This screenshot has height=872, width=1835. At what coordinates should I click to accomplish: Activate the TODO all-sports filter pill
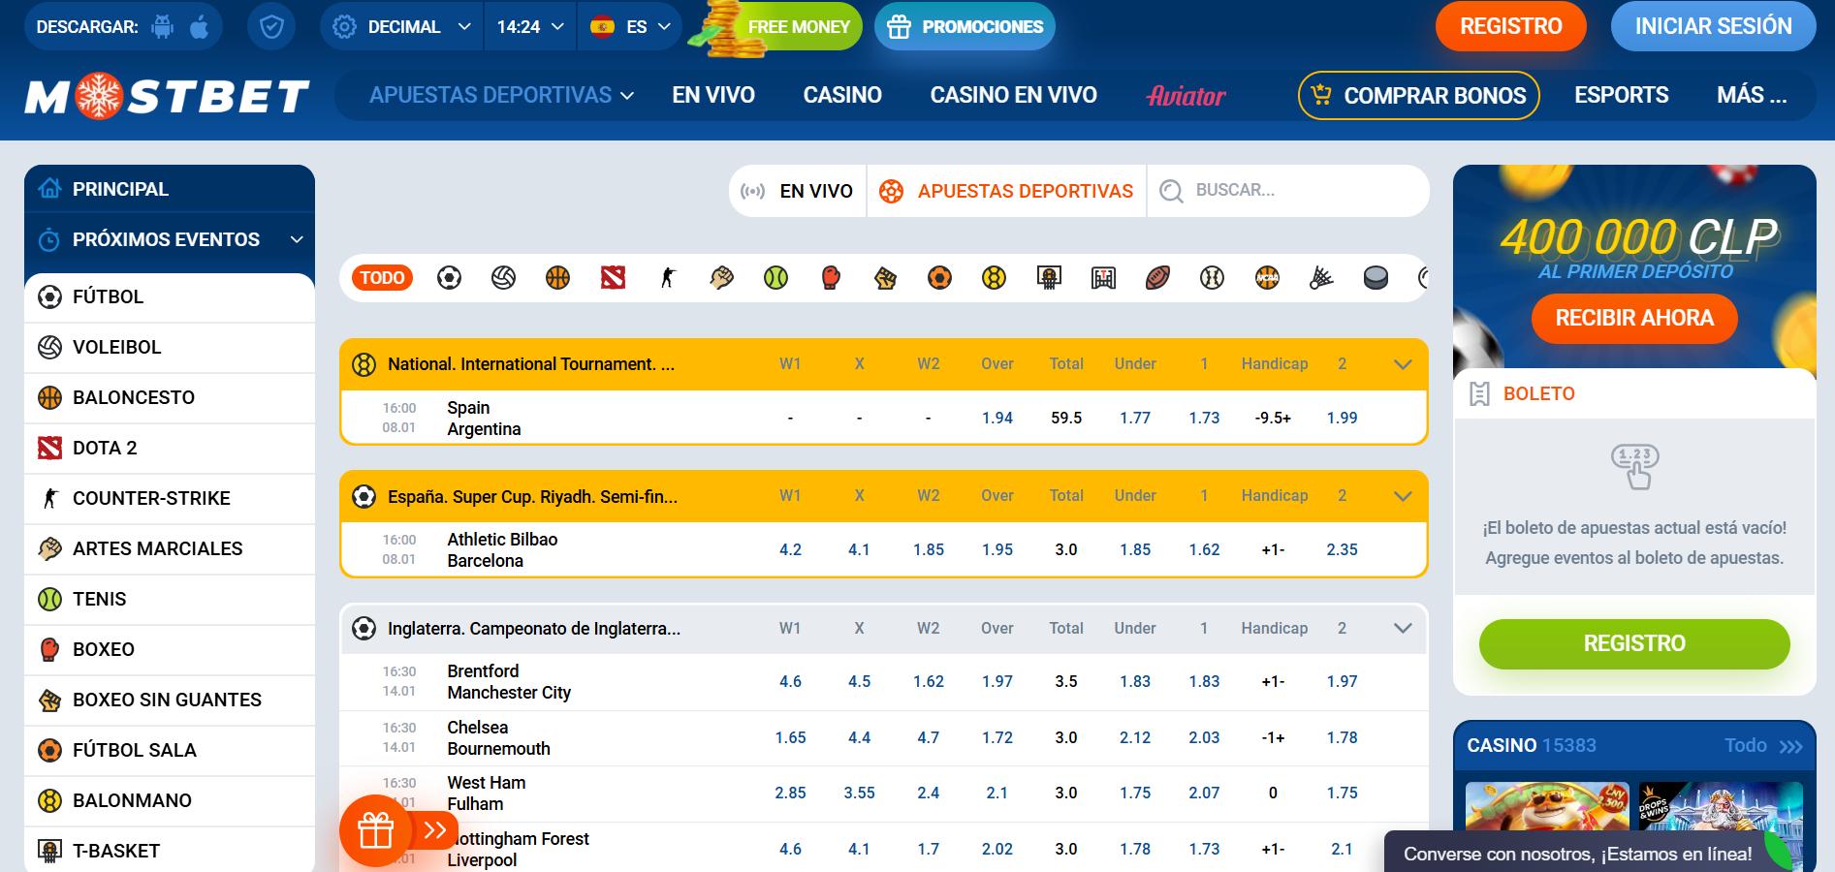pyautogui.click(x=382, y=278)
